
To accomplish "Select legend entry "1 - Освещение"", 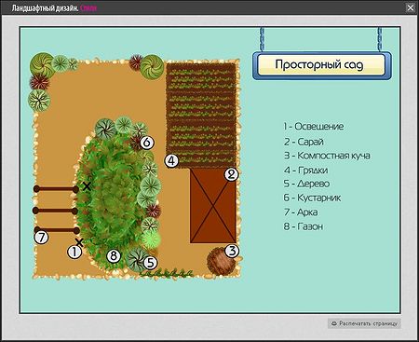I will [314, 127].
